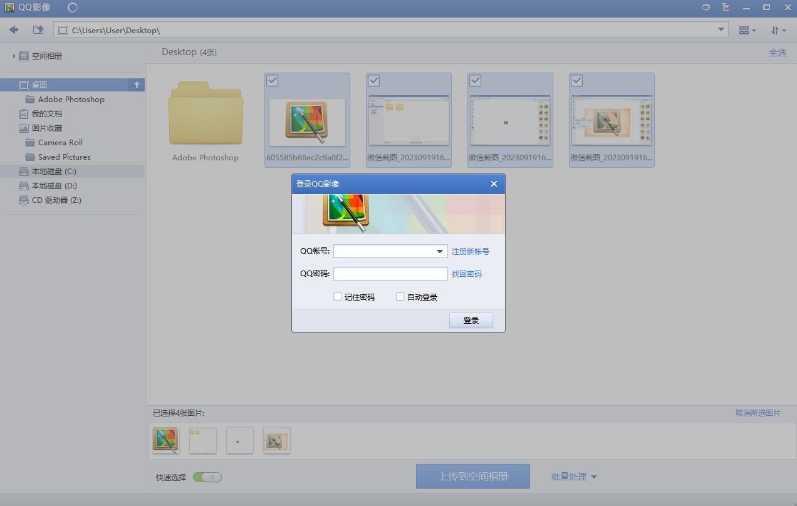Open the main menu icon in title bar

pos(726,8)
